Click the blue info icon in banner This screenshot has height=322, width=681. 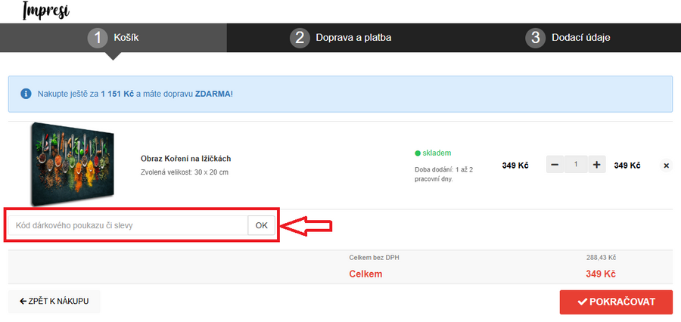[26, 94]
